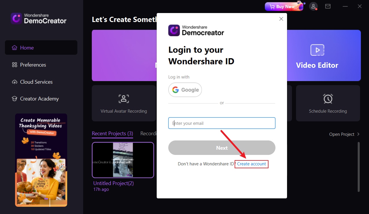Click the projects list vertical scrollbar

[x=359, y=167]
